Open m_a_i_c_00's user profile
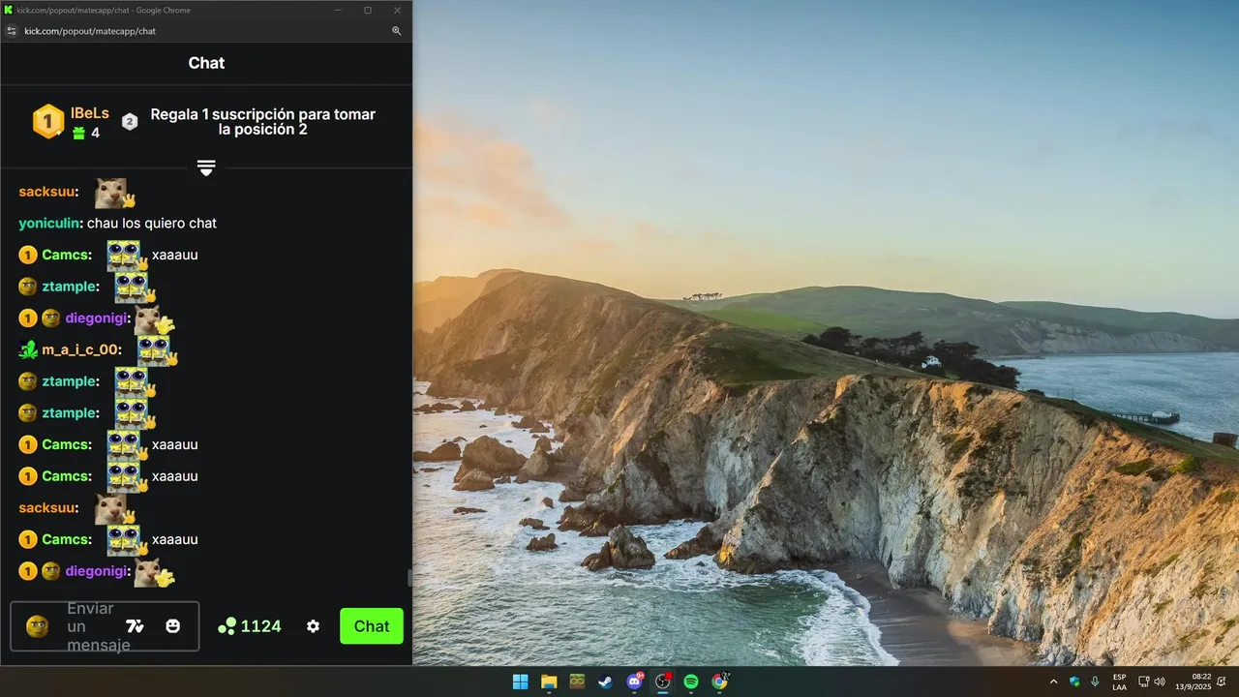This screenshot has width=1239, height=697. point(79,349)
